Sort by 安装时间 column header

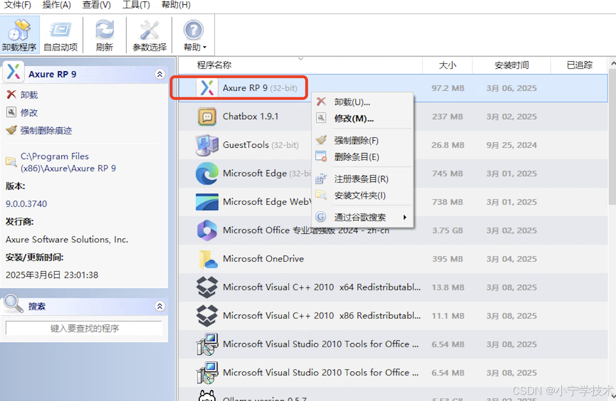[x=511, y=65]
